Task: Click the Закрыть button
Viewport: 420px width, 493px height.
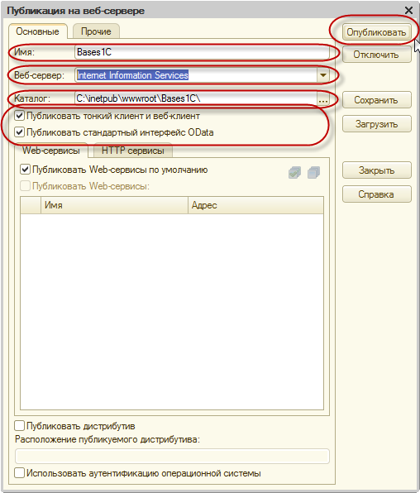Action: (376, 170)
